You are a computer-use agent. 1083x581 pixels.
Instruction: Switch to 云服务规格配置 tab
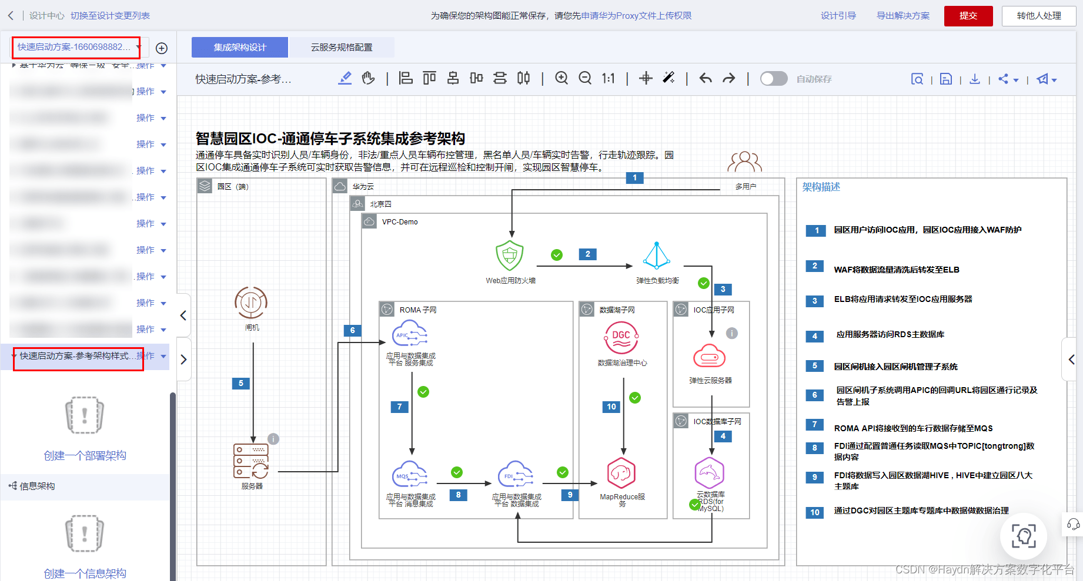[x=342, y=48]
